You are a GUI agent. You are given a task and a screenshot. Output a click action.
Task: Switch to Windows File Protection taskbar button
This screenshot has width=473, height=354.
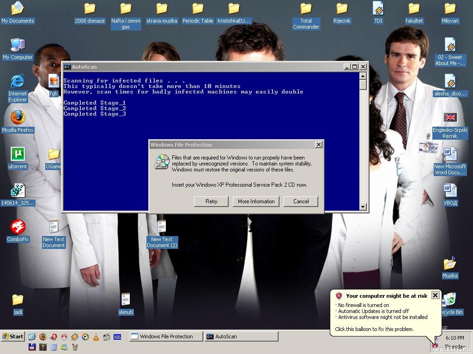tap(166, 336)
